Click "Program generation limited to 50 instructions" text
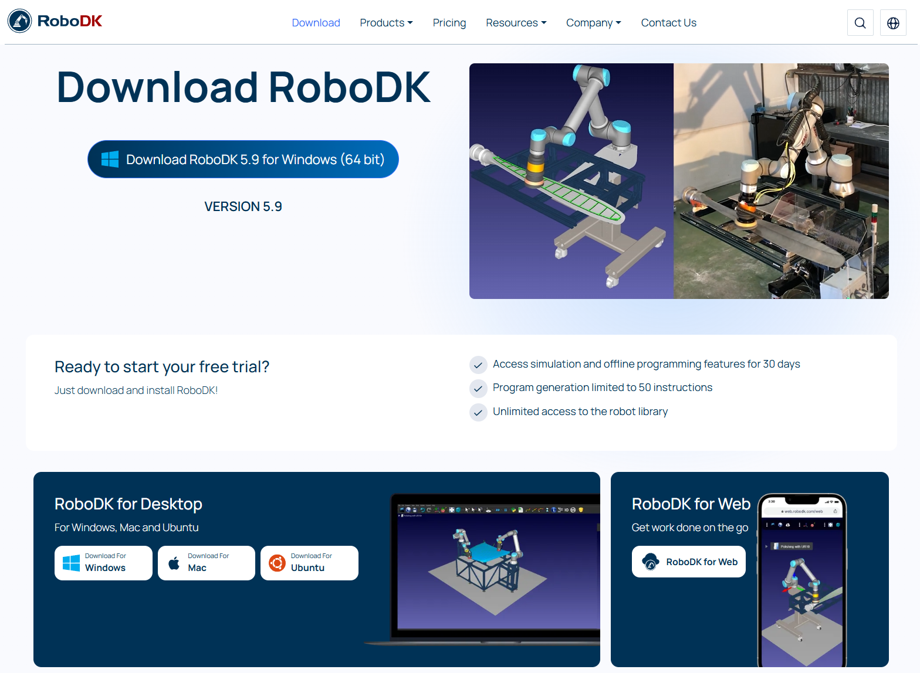Image resolution: width=920 pixels, height=673 pixels. pyautogui.click(x=603, y=388)
